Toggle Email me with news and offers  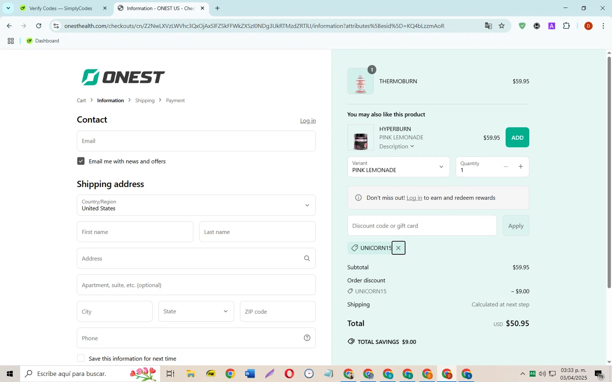(81, 161)
